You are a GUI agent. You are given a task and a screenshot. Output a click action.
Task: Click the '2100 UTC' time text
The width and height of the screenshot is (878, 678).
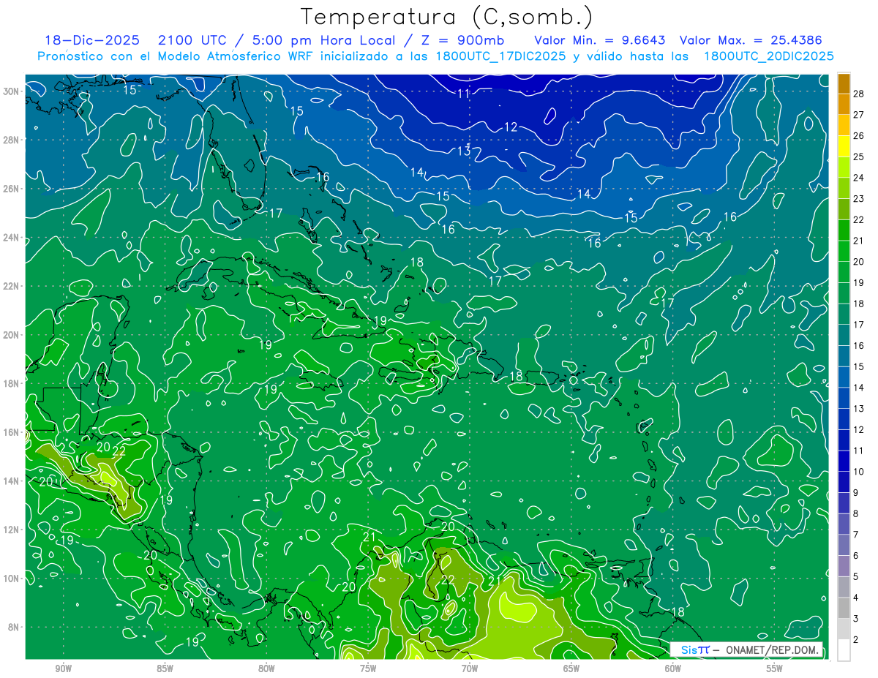coord(192,40)
